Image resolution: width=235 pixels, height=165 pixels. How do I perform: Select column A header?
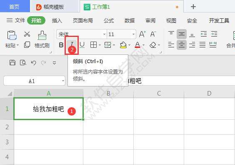tap(49, 94)
